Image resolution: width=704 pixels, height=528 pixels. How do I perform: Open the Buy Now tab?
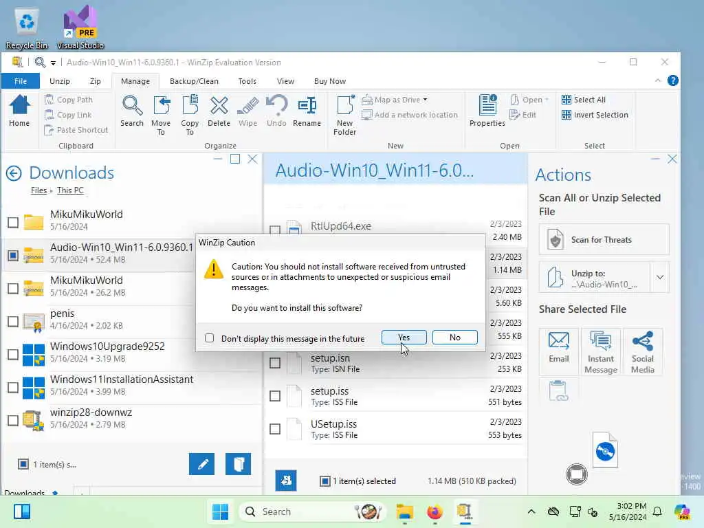click(x=330, y=81)
